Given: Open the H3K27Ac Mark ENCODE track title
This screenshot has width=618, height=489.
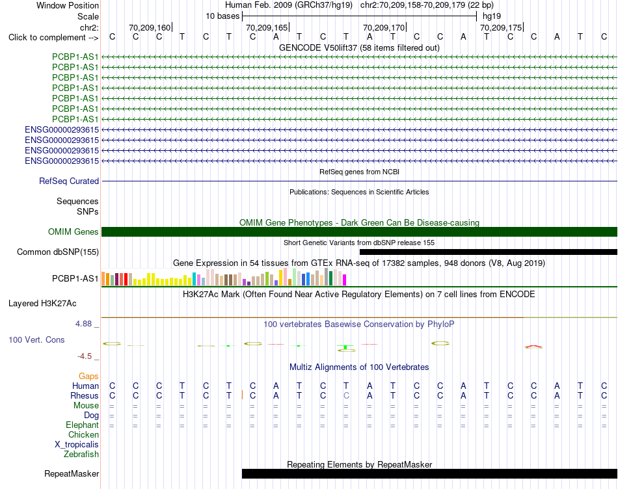Looking at the screenshot, I should click(359, 295).
